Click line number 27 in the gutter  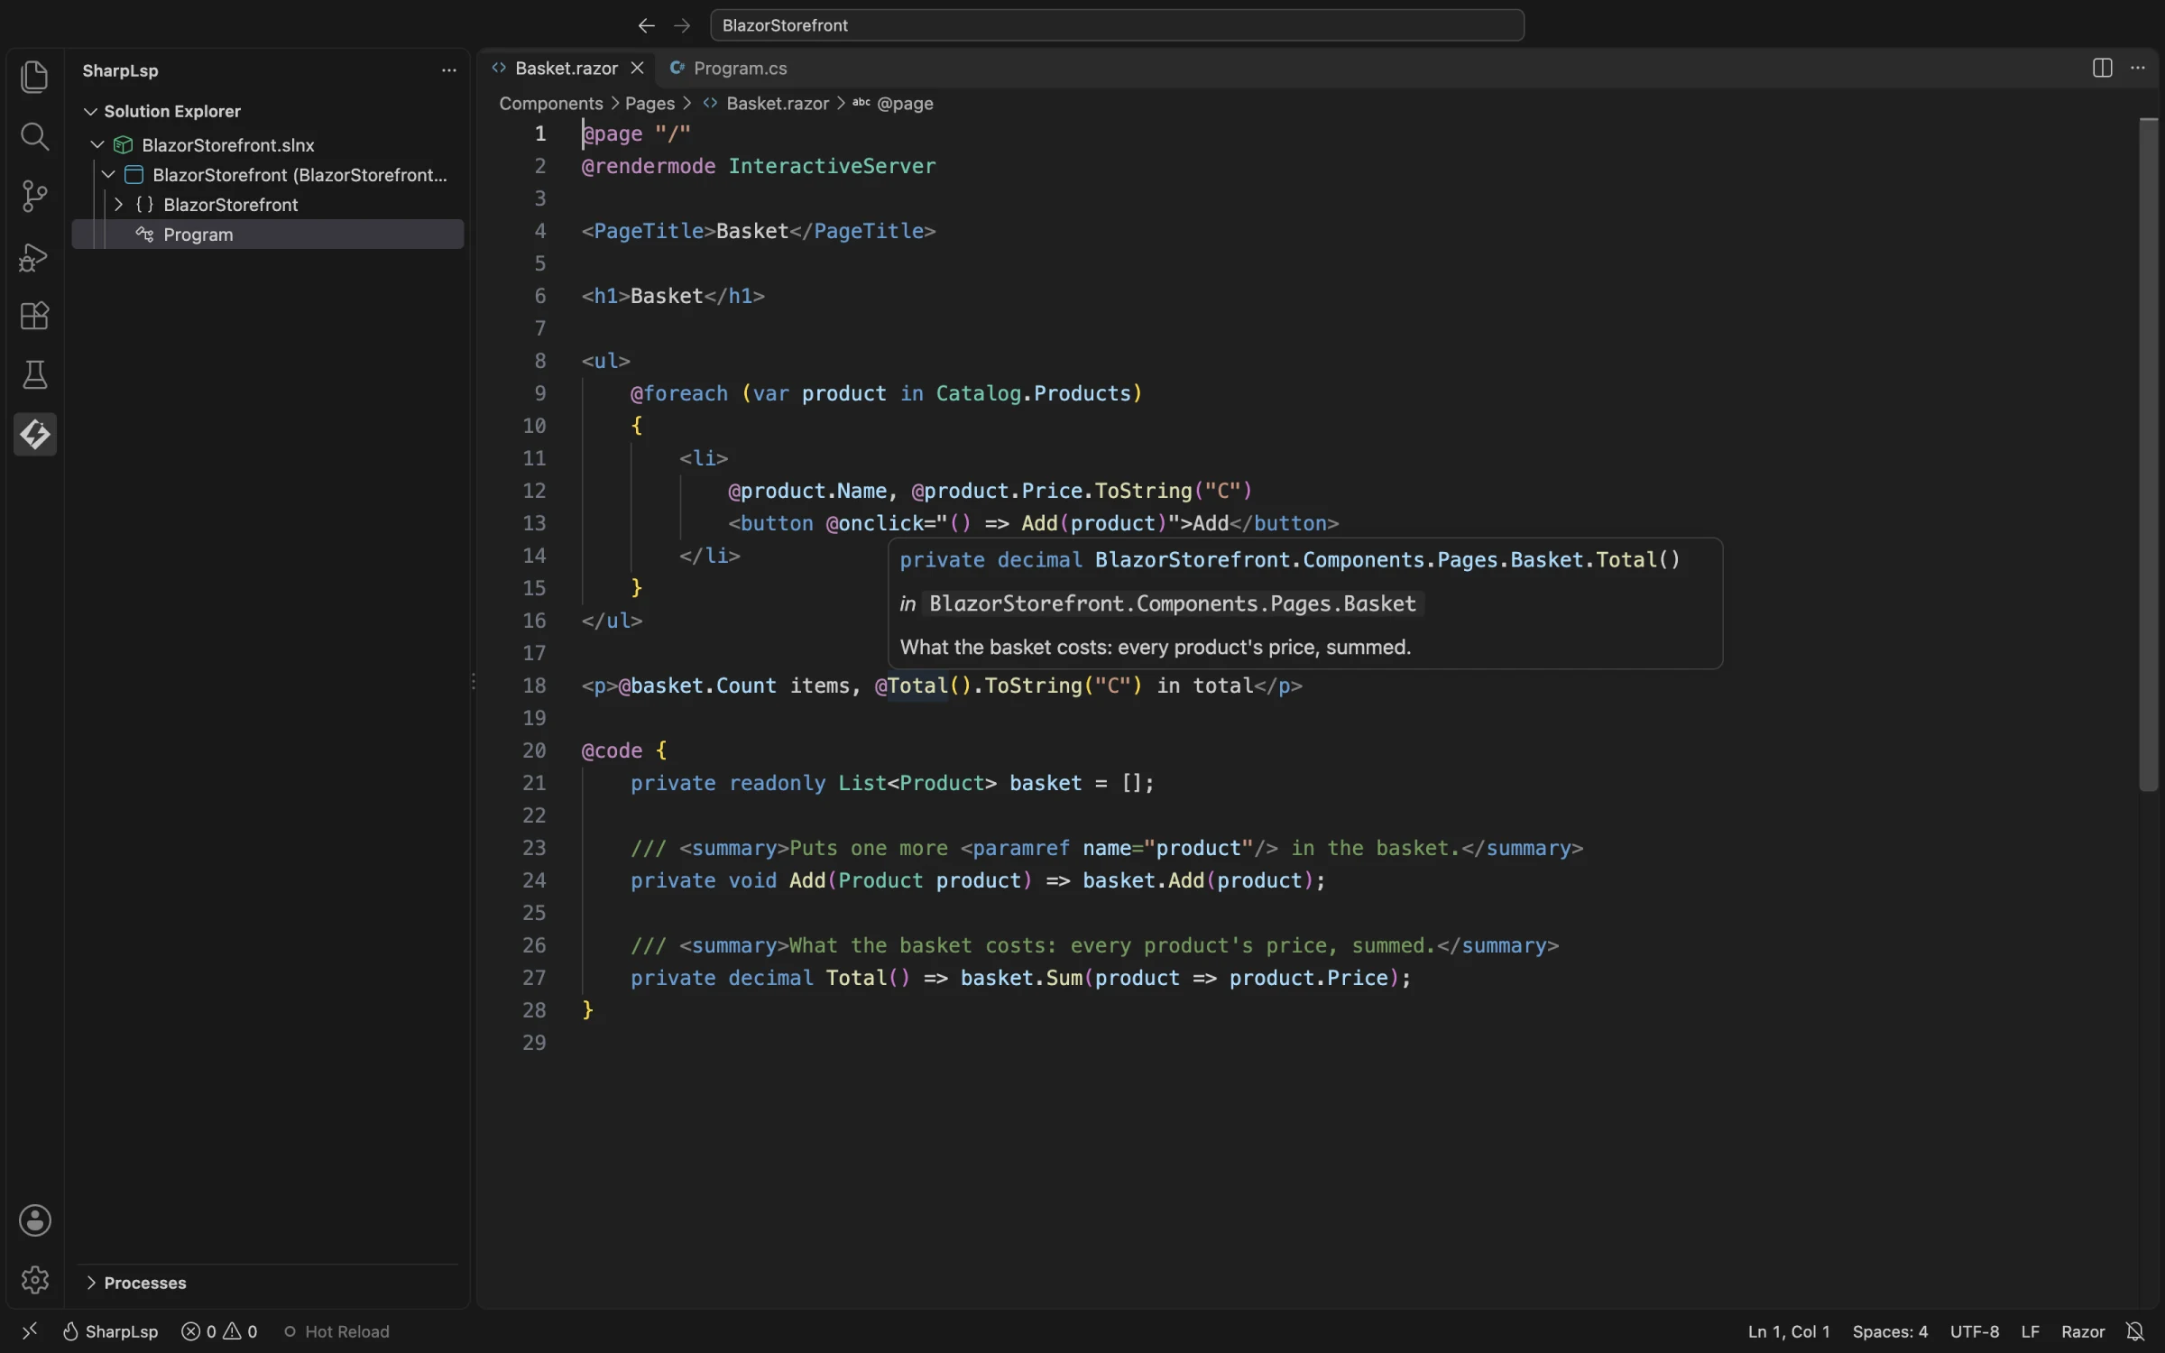[534, 978]
